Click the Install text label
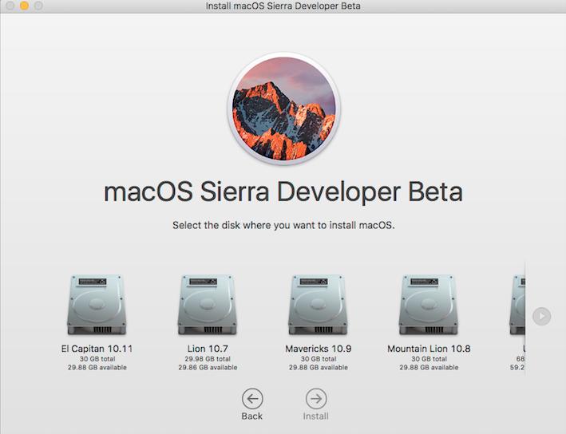The image size is (566, 434). pyautogui.click(x=315, y=416)
